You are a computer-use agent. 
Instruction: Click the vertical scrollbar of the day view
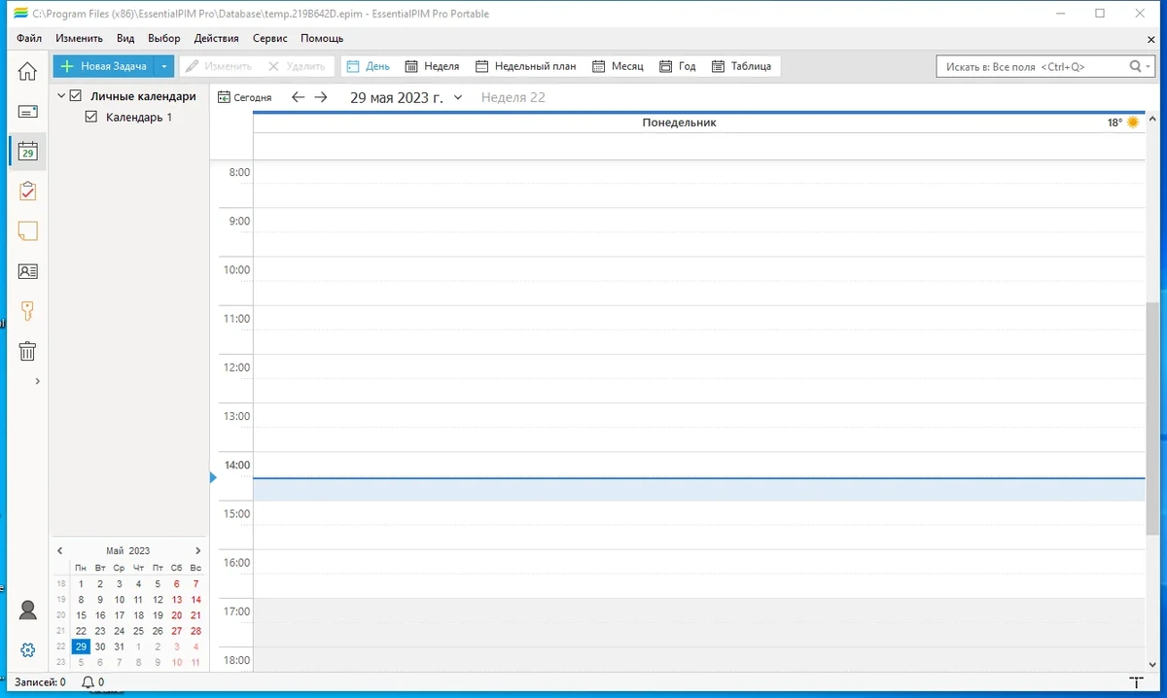[x=1154, y=418]
